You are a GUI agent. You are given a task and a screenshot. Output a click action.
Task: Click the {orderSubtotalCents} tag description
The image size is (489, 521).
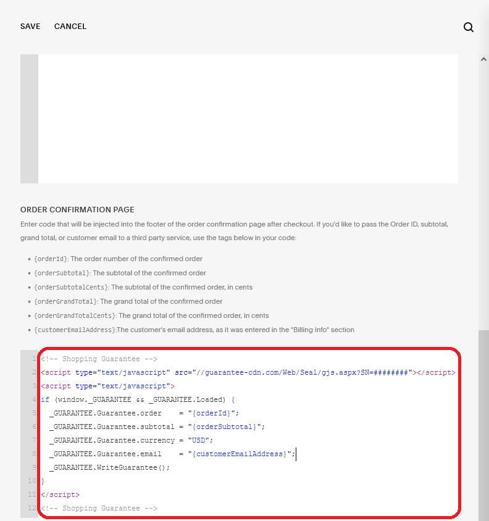coord(143,288)
